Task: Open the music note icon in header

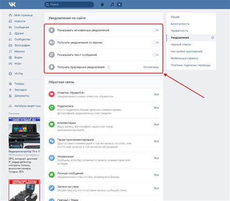Action: point(112,4)
